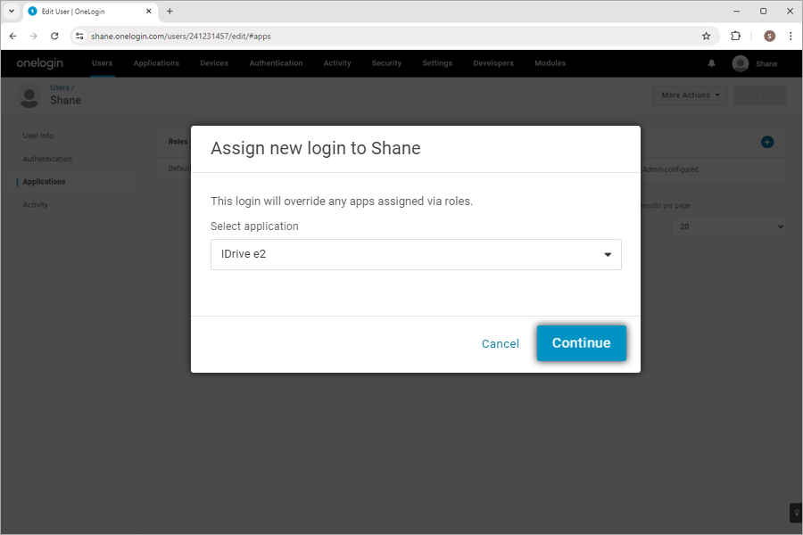803x535 pixels.
Task: Close the Edit User OneLogin tab
Action: pos(148,12)
